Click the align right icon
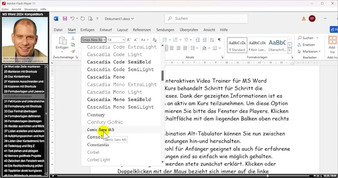This screenshot has width=338, height=178. click(x=178, y=48)
